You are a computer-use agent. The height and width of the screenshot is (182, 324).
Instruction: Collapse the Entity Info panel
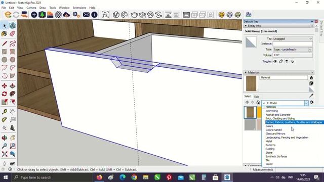(246, 26)
